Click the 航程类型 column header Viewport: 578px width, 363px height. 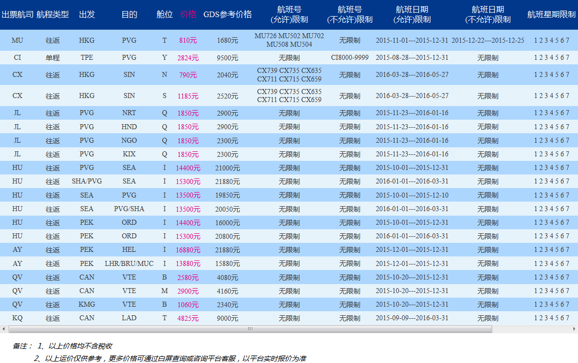(53, 15)
